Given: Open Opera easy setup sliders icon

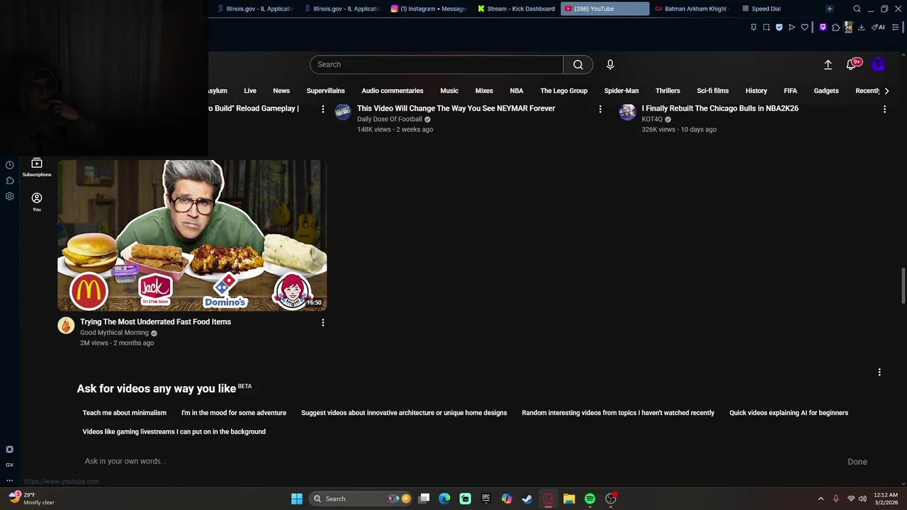Looking at the screenshot, I should (x=896, y=28).
